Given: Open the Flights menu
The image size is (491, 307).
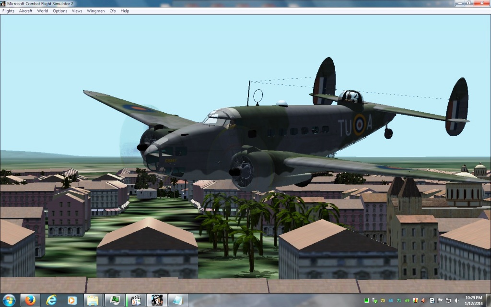Looking at the screenshot, I should tap(9, 11).
